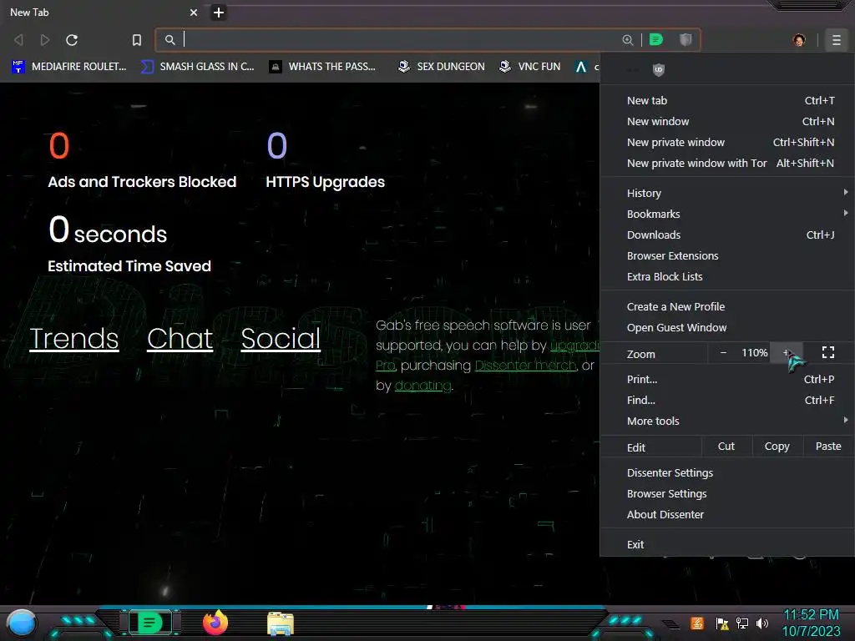Choose Find... from the menu
855x641 pixels.
727,400
